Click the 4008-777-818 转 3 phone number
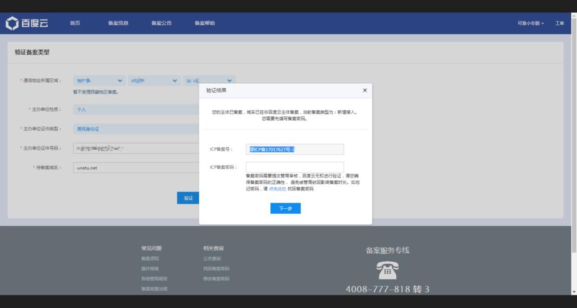 pos(388,290)
